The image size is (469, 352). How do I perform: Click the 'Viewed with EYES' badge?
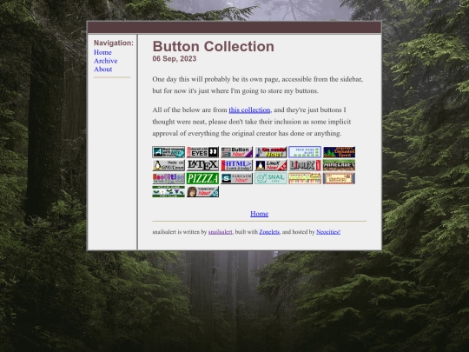[x=202, y=152]
